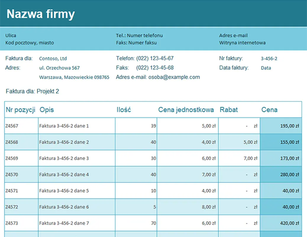
Task: Click the Ilość column header
Action: (x=124, y=110)
